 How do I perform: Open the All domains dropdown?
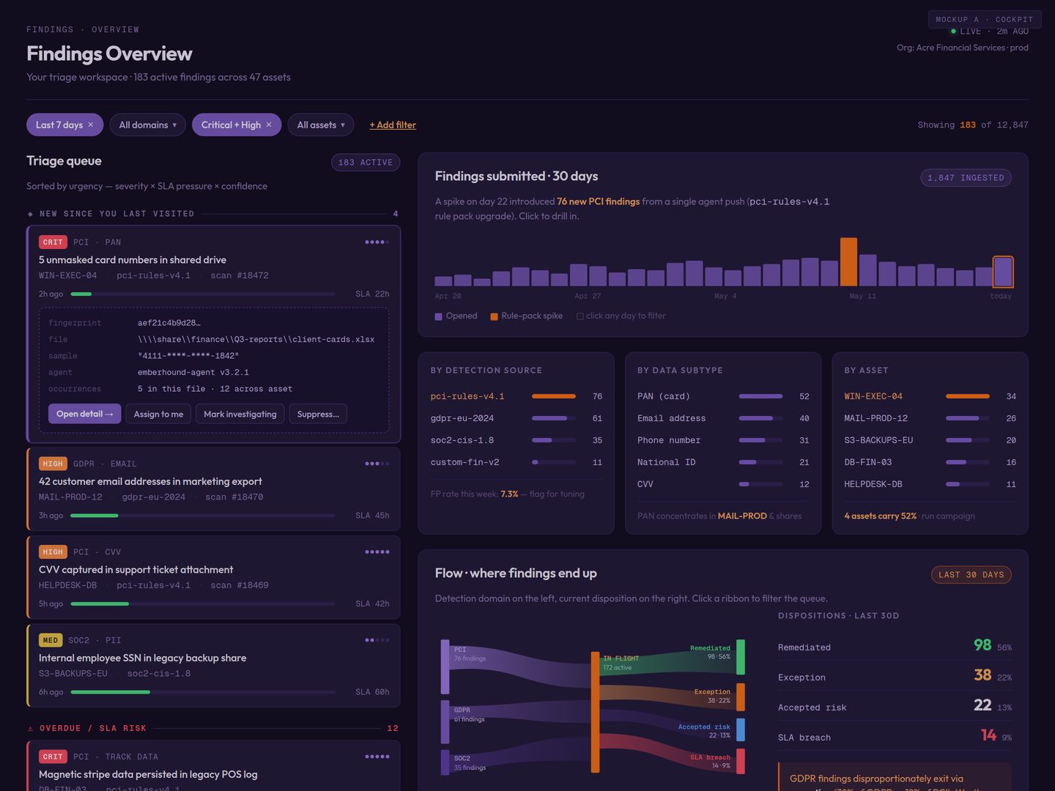pyautogui.click(x=148, y=125)
